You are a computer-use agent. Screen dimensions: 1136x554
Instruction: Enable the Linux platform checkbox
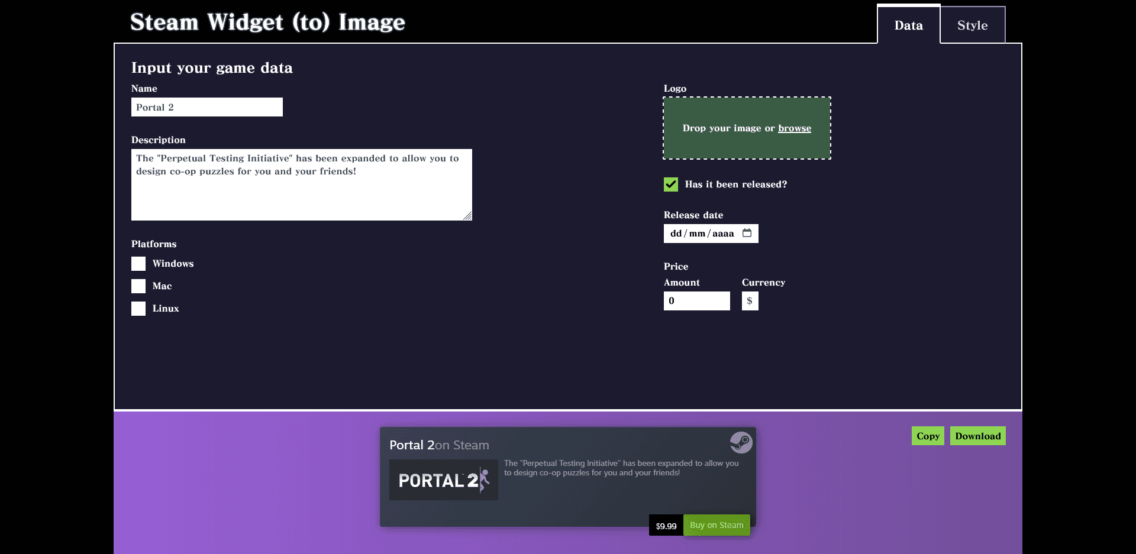pos(138,309)
